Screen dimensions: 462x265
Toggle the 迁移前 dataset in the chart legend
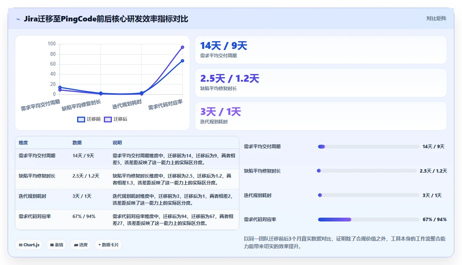[89, 119]
